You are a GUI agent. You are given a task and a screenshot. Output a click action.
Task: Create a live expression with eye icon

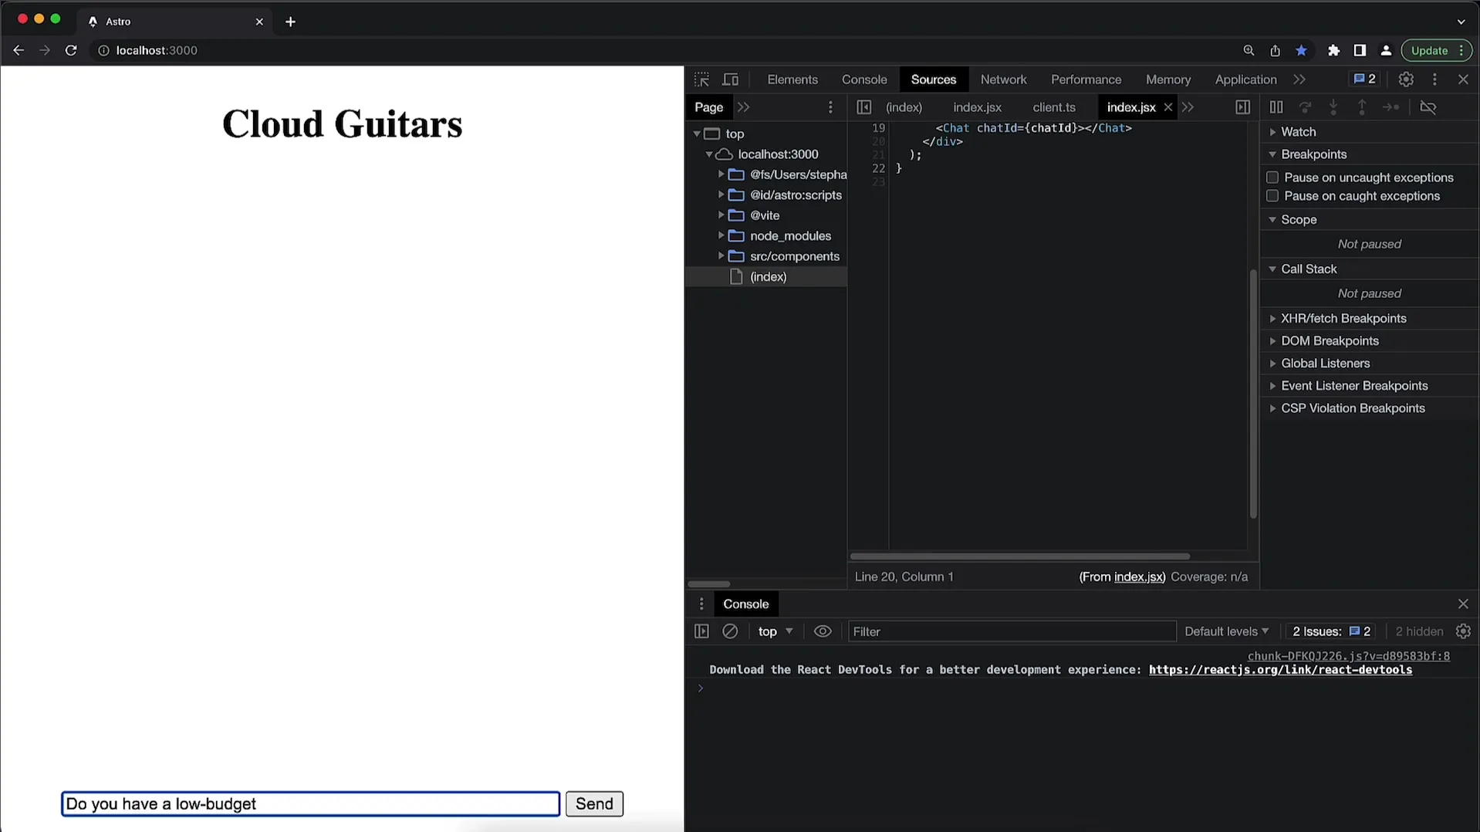click(823, 631)
